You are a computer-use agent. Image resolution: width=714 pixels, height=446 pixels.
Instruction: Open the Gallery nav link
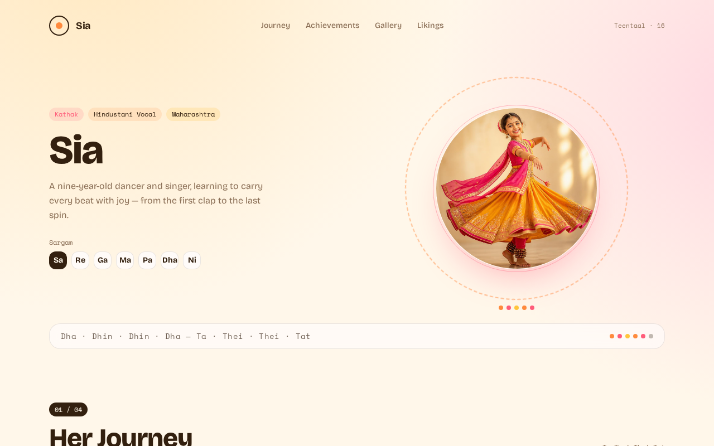tap(388, 25)
